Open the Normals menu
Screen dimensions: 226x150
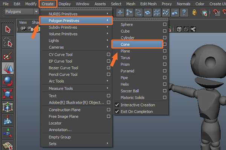183,4
